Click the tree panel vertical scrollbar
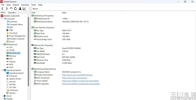Viewport: 196px width, 100px height. tap(28, 51)
